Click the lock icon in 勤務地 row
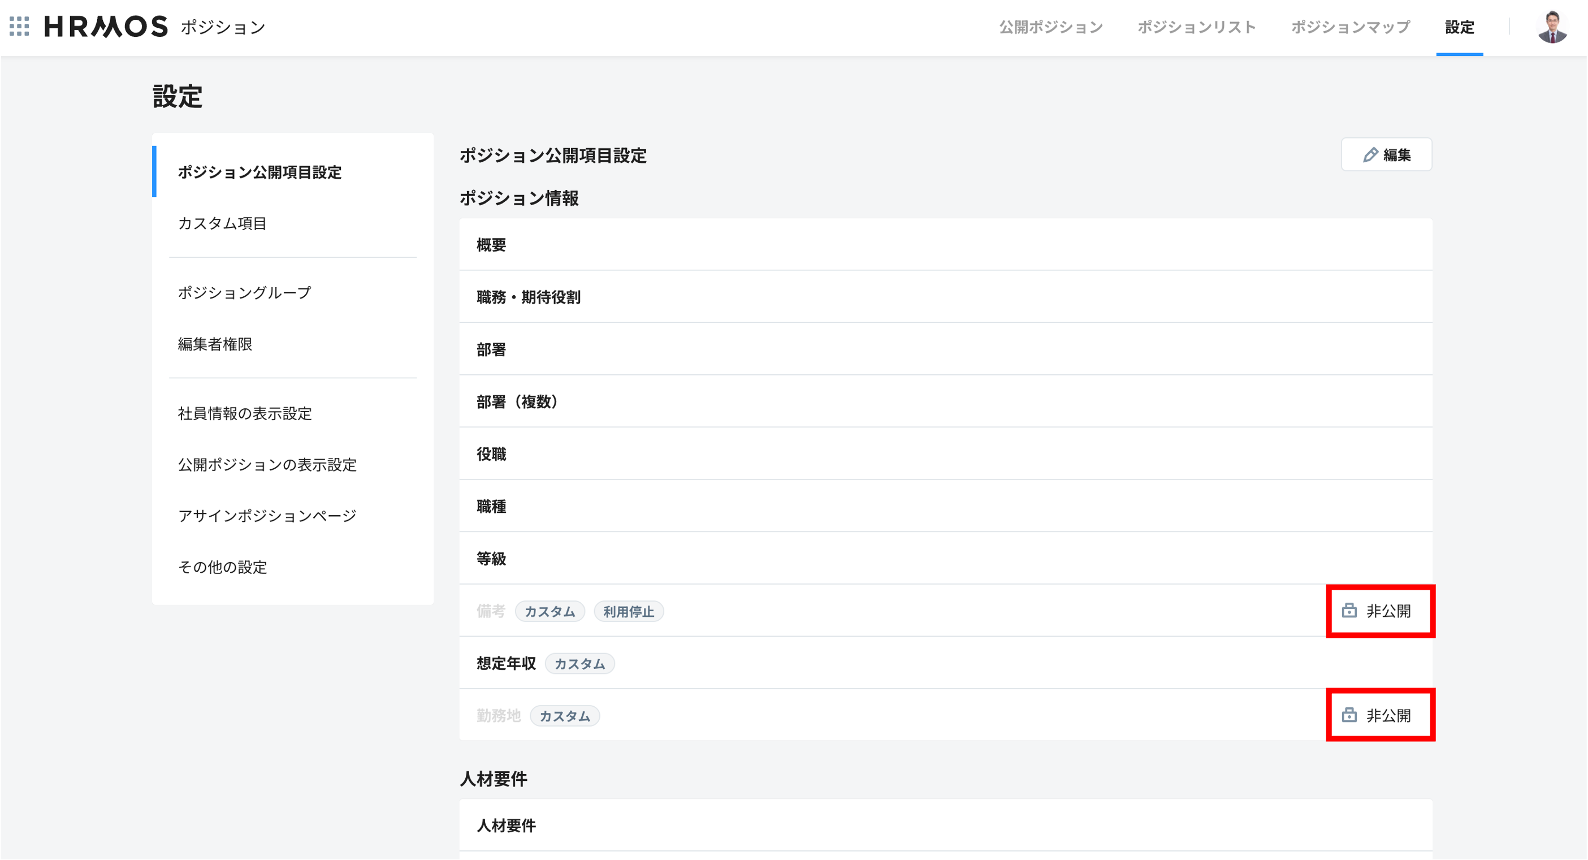1588x860 pixels. click(1349, 715)
